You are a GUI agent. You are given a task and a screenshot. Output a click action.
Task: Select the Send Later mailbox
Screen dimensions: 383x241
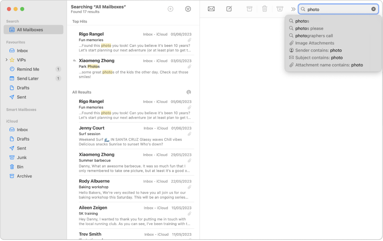pos(28,78)
